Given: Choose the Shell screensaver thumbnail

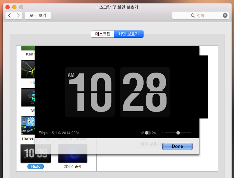Looking at the screenshot, I should coord(28,97).
